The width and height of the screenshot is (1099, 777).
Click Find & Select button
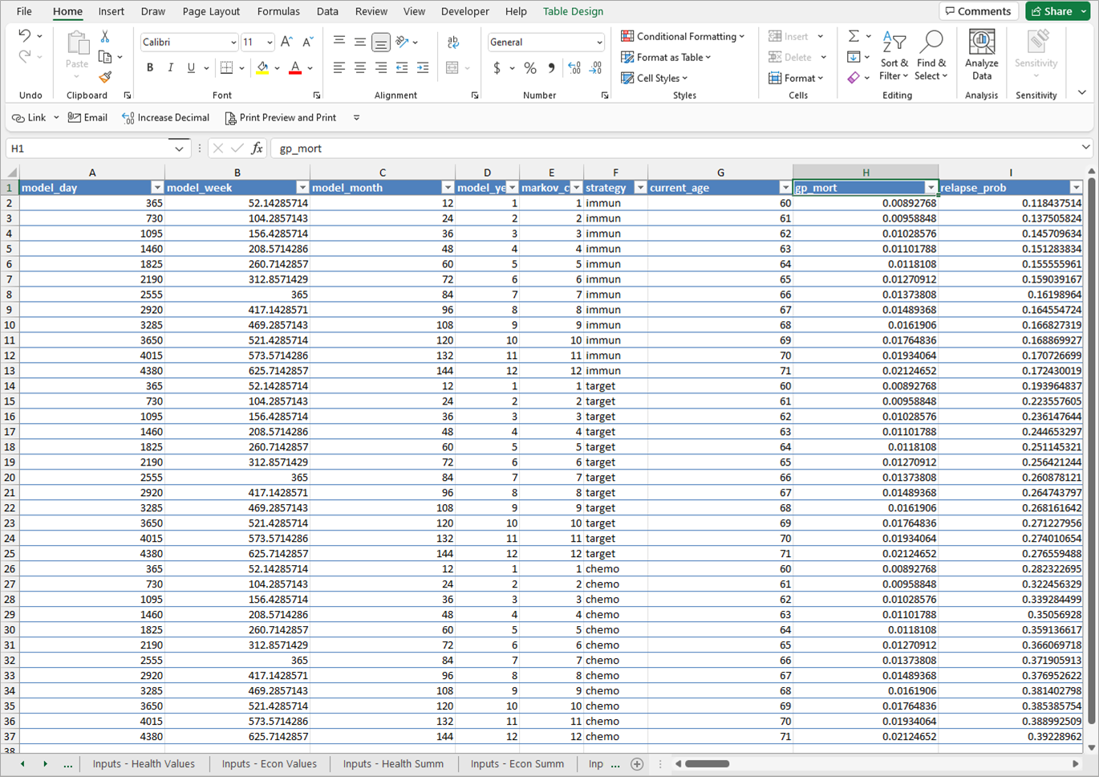pyautogui.click(x=931, y=55)
